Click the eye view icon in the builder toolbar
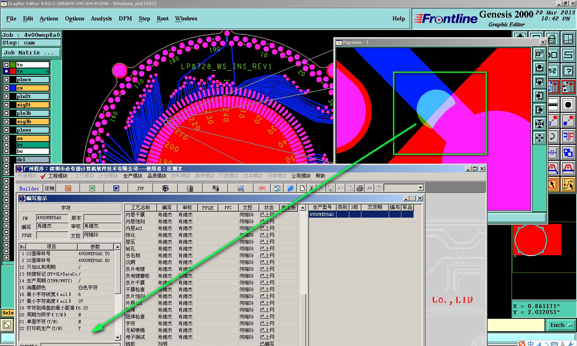This screenshot has height=346, width=577. click(165, 188)
